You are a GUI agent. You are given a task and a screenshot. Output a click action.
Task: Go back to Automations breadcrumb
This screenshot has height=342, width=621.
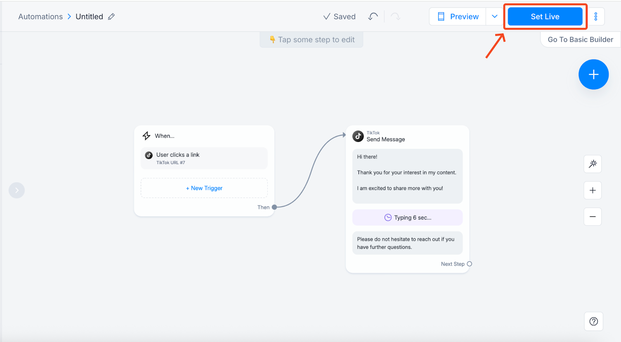tap(40, 17)
